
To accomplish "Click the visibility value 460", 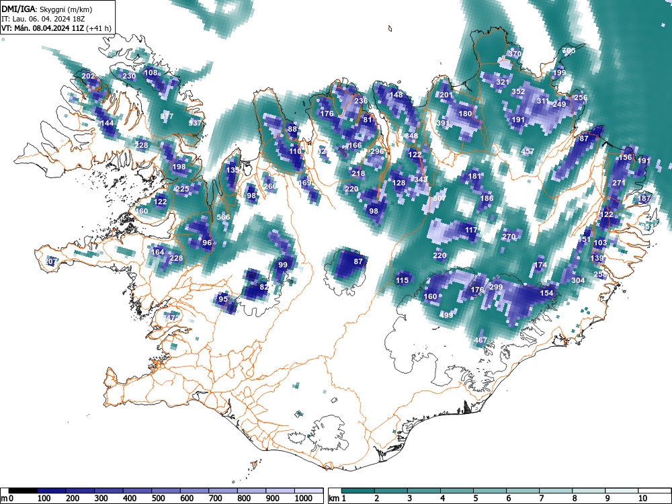I will [141, 211].
